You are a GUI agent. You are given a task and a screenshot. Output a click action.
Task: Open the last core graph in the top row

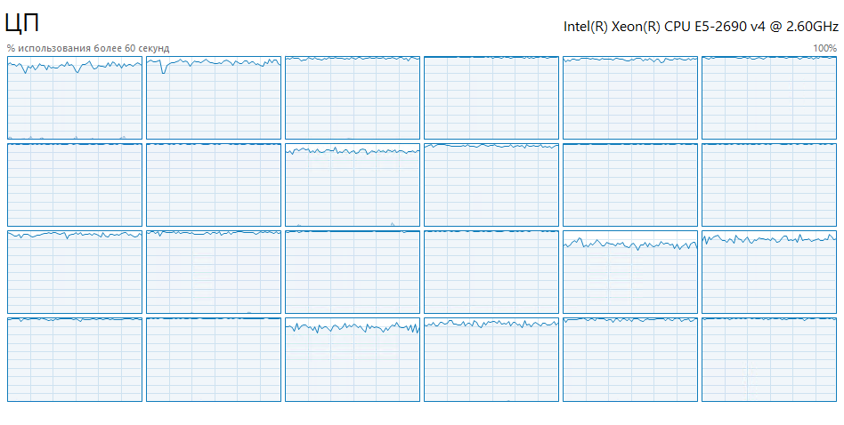[x=769, y=98]
